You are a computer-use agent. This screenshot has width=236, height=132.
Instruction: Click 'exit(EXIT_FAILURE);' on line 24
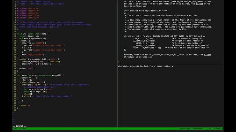click(33, 55)
